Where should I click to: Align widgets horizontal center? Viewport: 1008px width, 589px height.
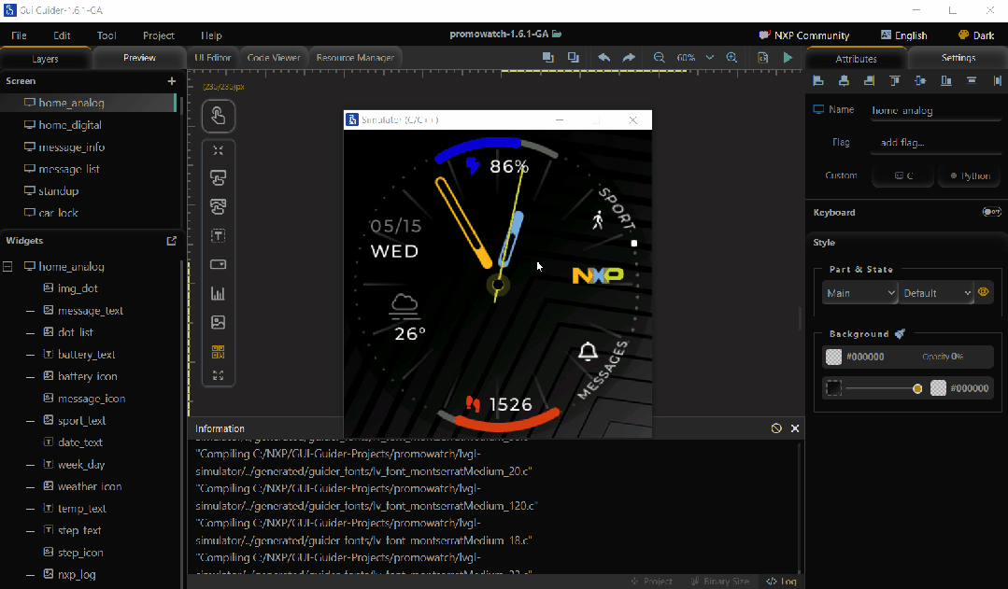coord(844,81)
